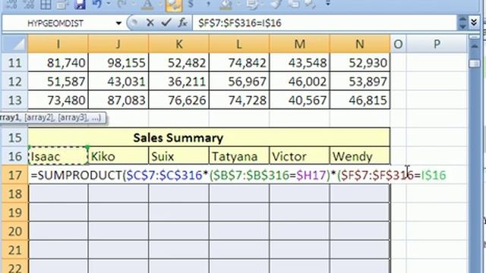Click cell containing 51,587
Viewport: 486px width, 273px height.
[58, 81]
